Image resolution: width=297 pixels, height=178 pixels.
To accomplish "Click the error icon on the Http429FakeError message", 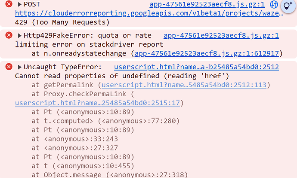I will point(9,36).
